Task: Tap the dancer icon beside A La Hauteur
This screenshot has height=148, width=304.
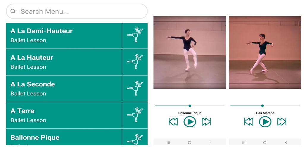Action: (135, 62)
